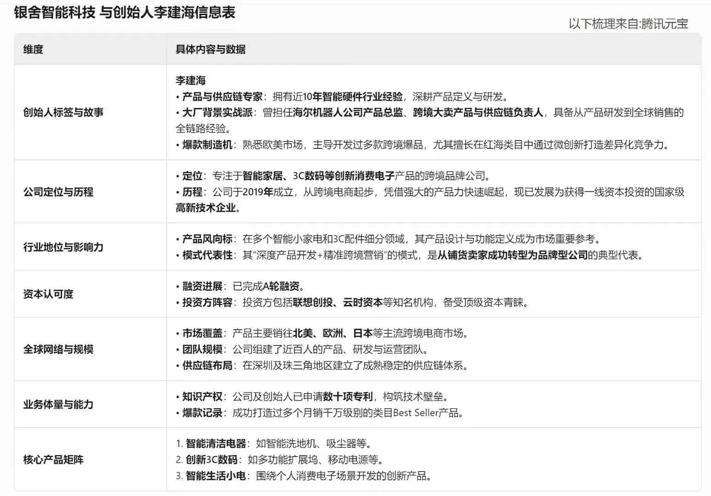Click the bold phrase 10年智能硬件行业经验

[353, 96]
